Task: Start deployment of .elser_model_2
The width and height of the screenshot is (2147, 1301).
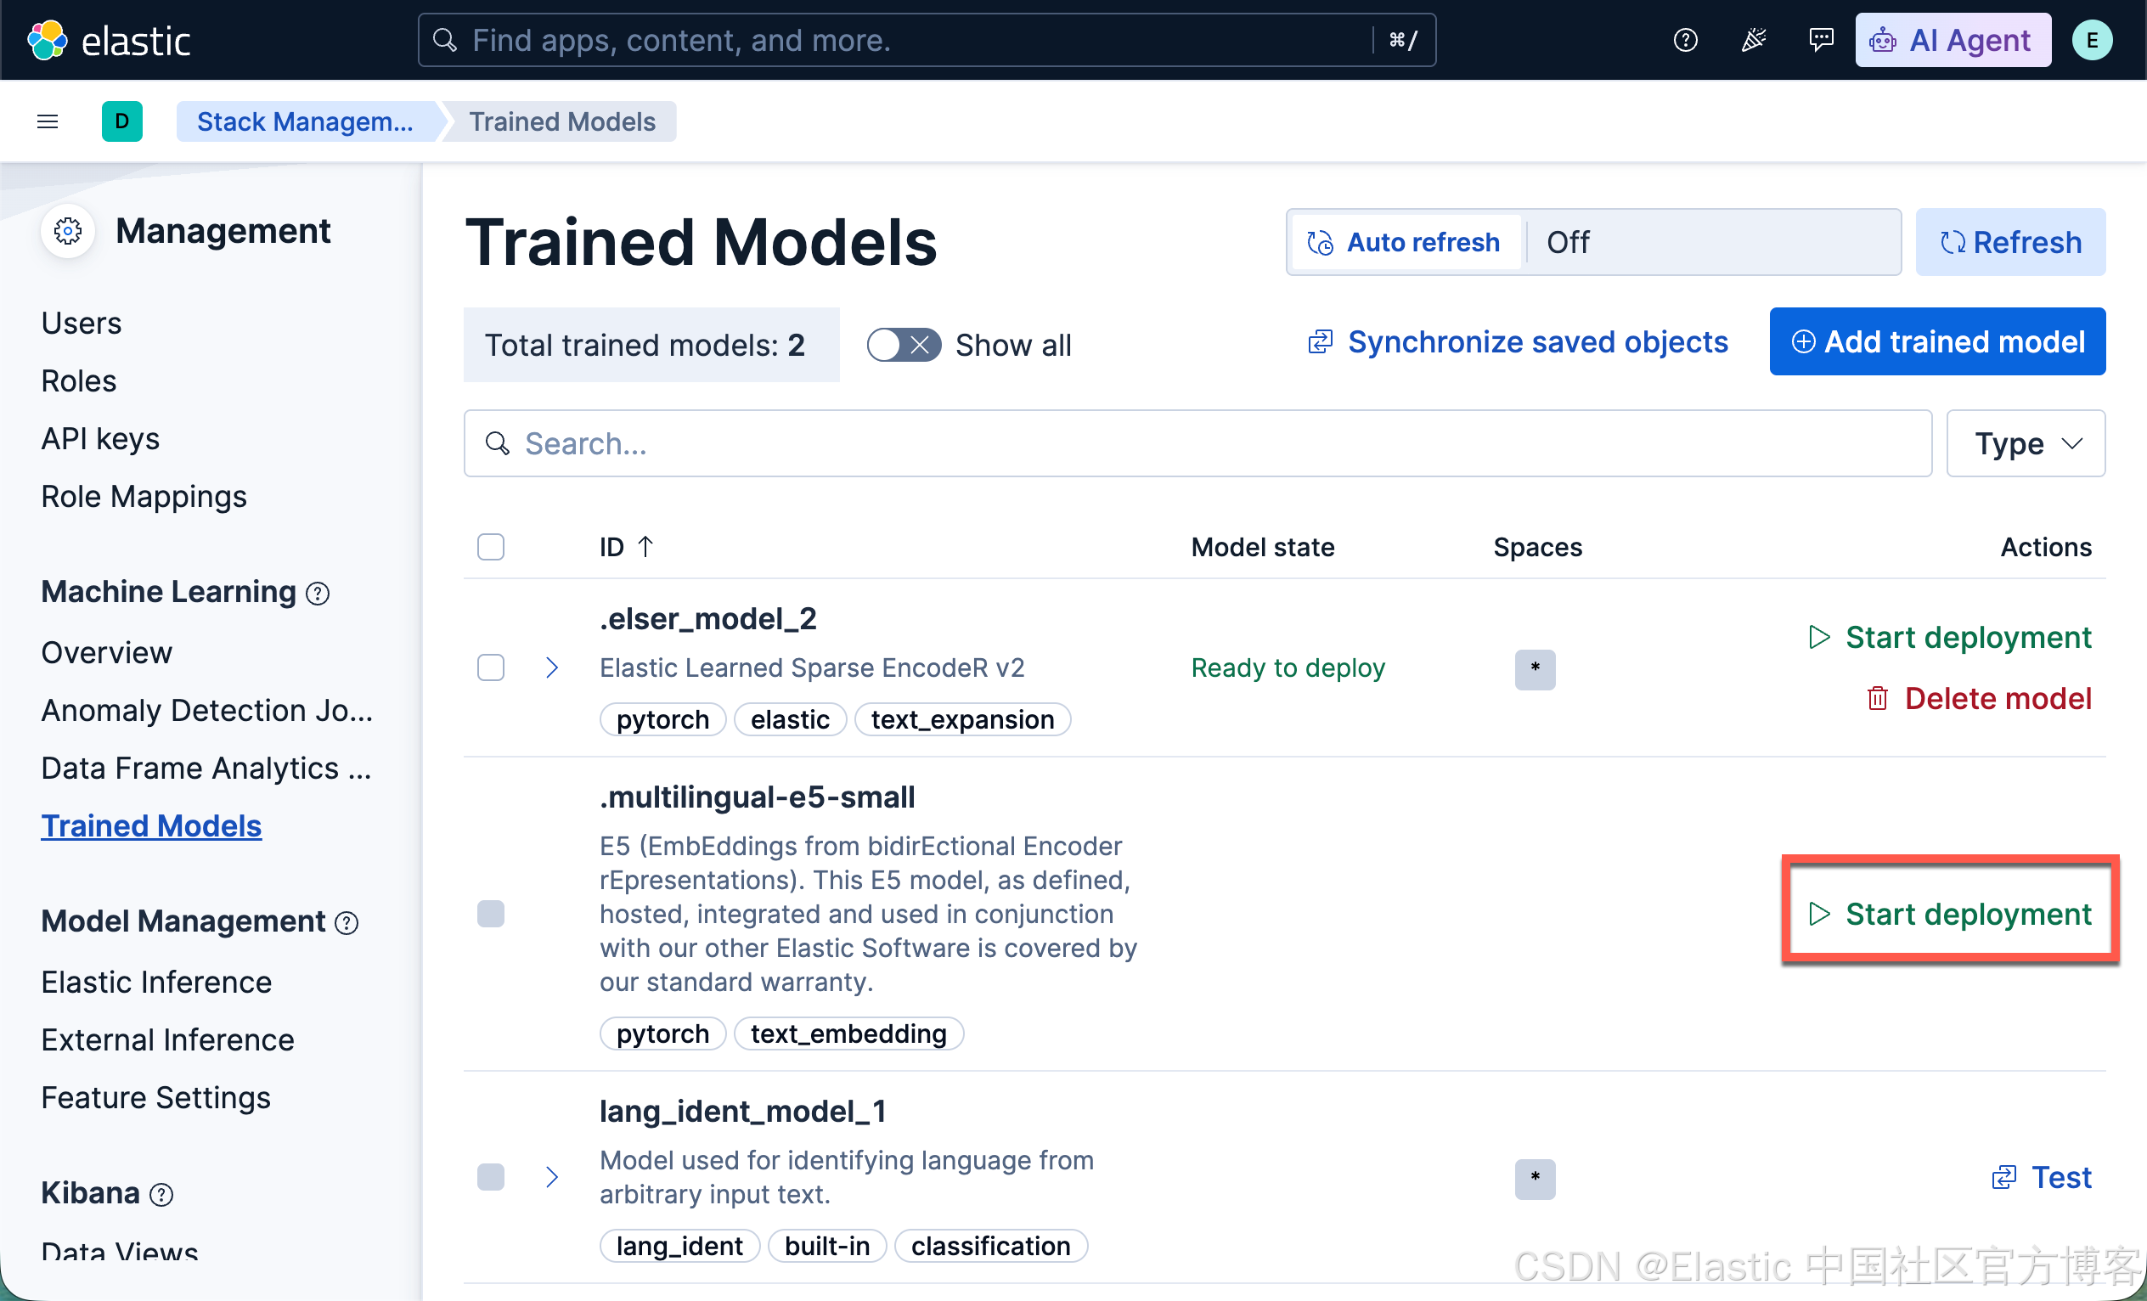Action: click(1950, 637)
